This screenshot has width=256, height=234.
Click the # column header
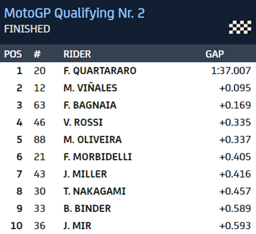[37, 54]
